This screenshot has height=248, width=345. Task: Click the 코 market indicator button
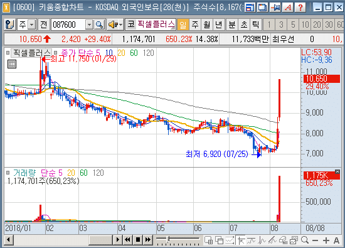(131, 24)
